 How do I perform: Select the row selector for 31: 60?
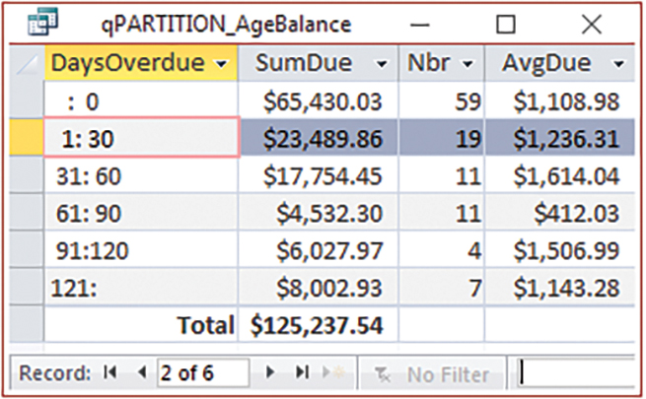[23, 176]
